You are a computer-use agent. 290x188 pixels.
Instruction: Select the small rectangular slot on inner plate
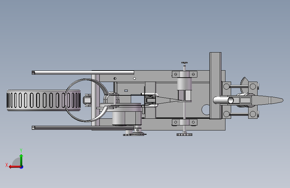point(126,91)
